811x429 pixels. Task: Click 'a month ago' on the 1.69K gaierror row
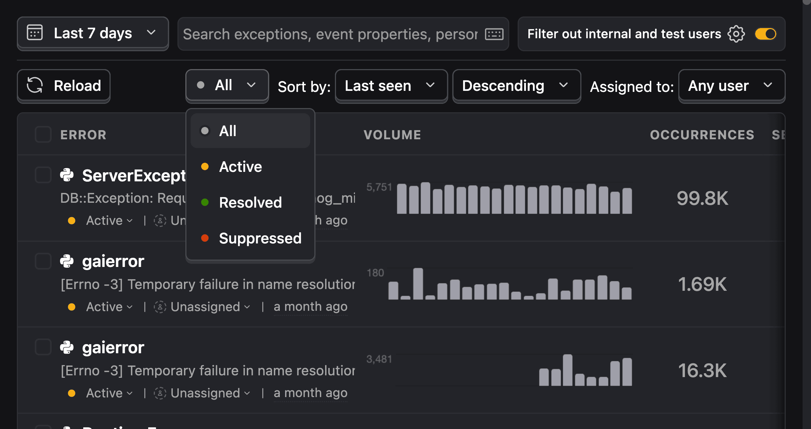coord(310,307)
